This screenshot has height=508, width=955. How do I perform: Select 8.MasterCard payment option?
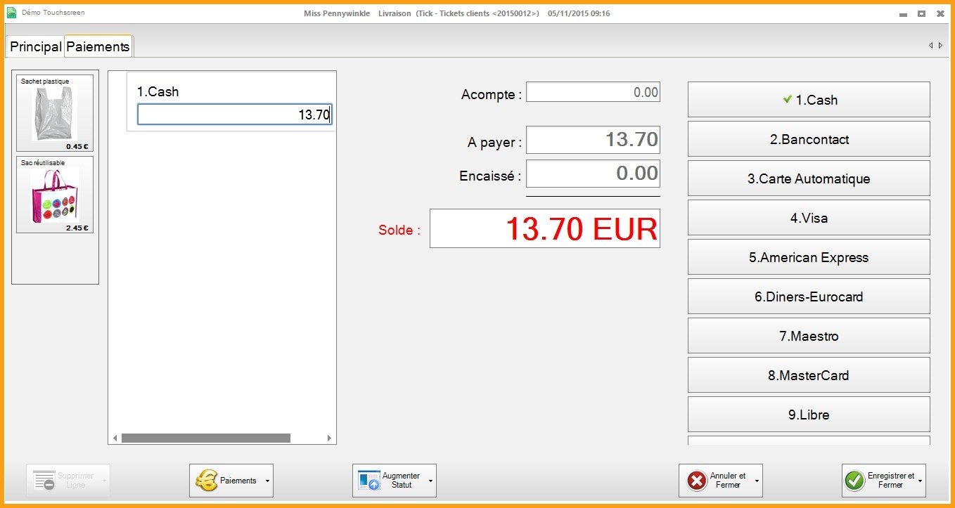tap(809, 375)
